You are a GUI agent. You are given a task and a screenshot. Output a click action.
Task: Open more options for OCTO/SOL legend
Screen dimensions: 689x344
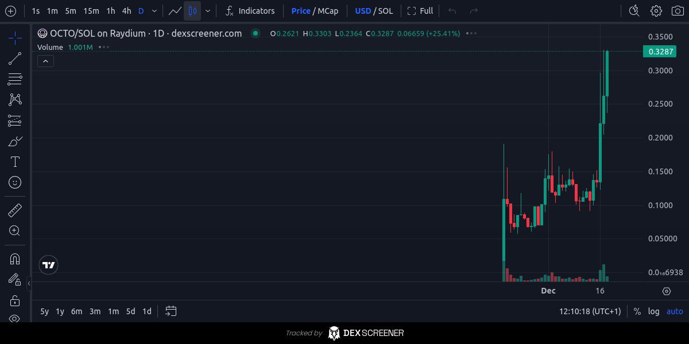pos(471,33)
